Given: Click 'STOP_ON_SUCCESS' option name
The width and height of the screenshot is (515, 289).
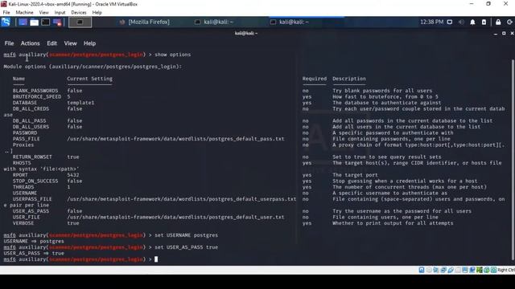Looking at the screenshot, I should tap(35, 181).
